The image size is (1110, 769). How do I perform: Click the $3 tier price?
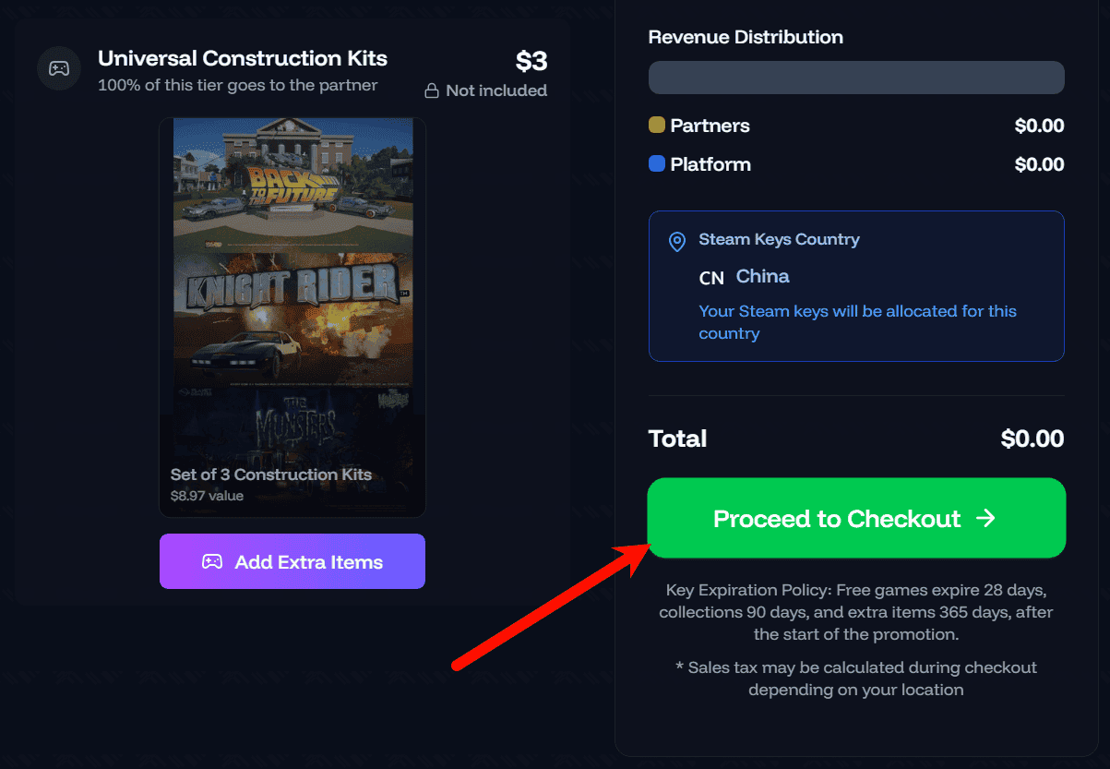point(531,61)
